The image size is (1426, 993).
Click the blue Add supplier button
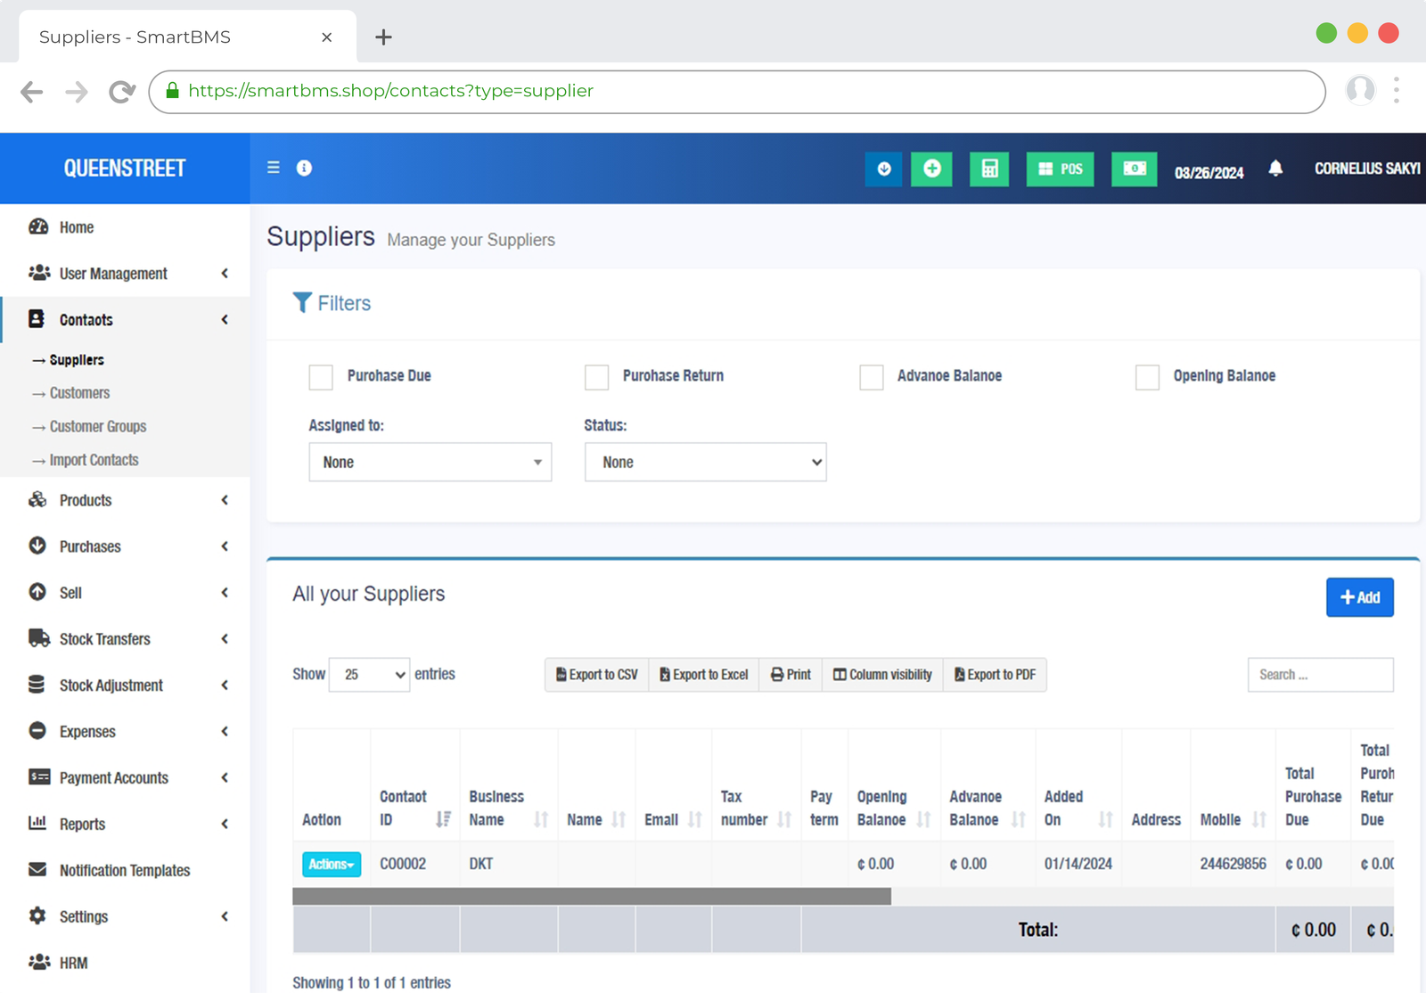1359,597
